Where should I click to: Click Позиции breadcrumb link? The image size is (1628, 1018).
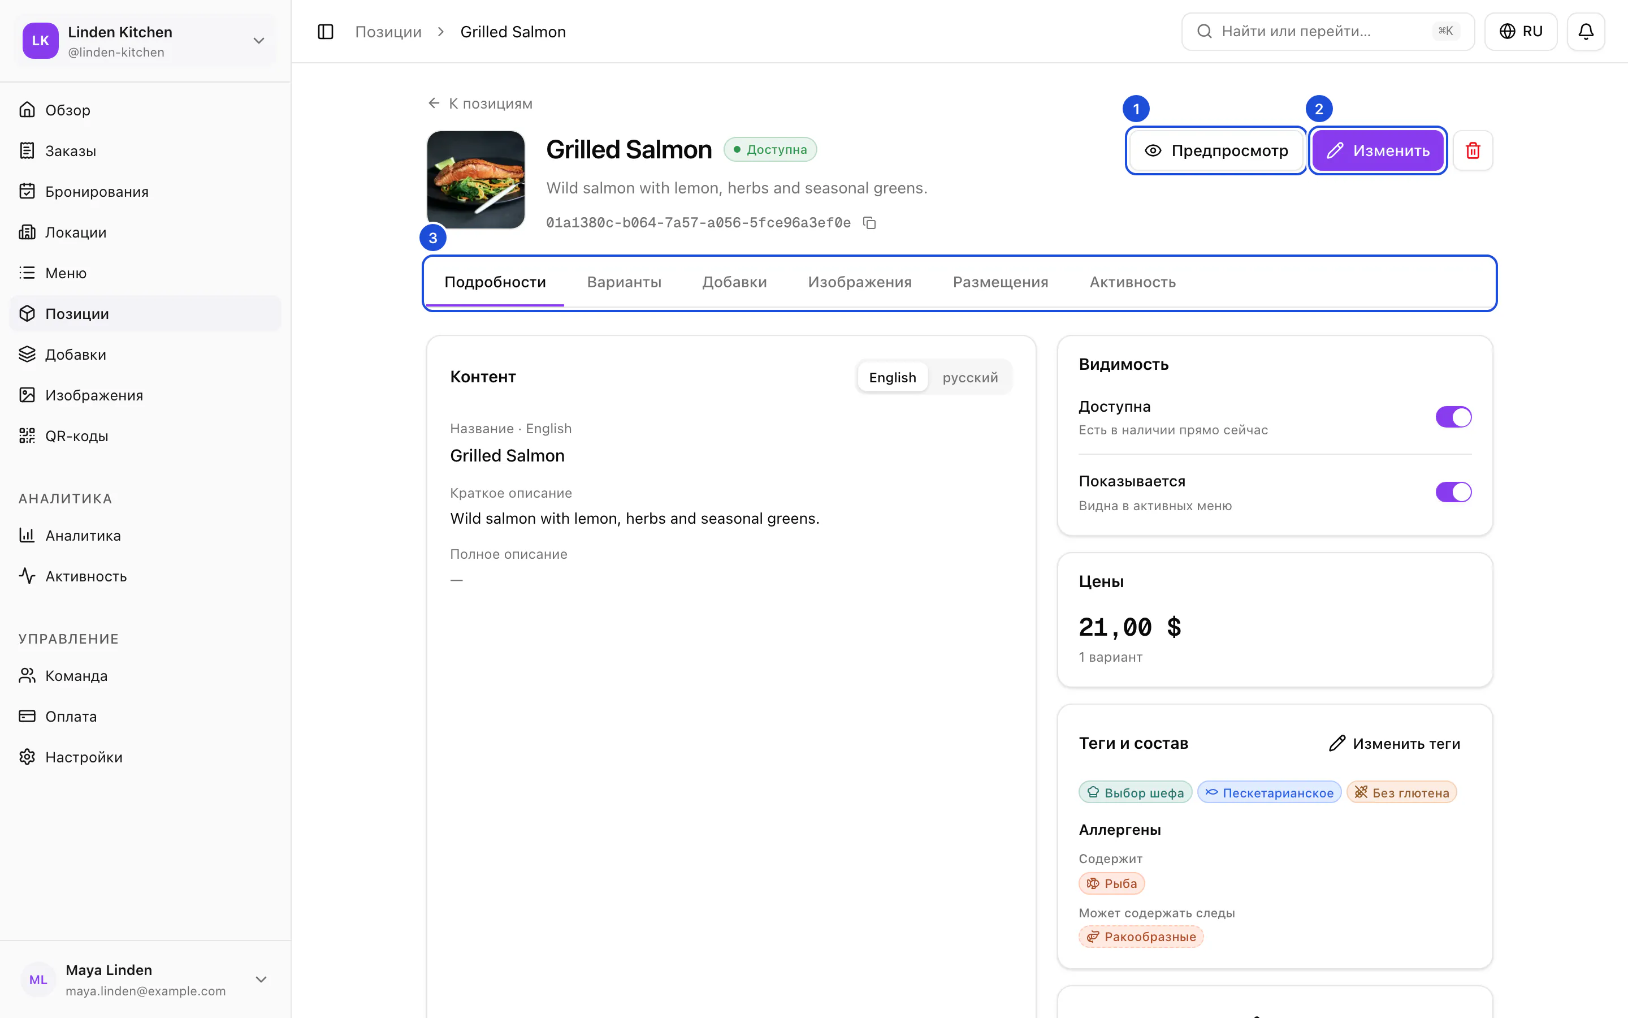click(x=388, y=32)
